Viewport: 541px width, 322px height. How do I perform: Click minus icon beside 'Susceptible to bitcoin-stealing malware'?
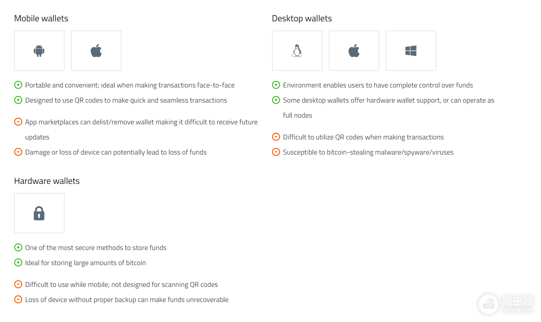[276, 152]
